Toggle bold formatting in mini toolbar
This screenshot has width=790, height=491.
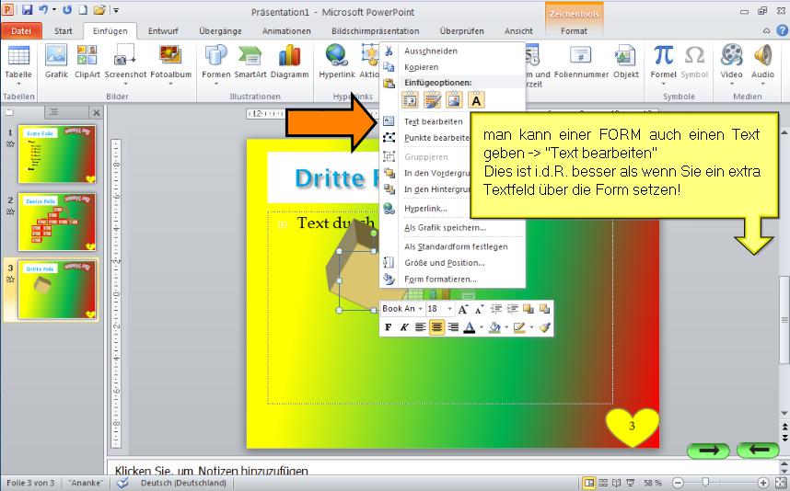(388, 327)
